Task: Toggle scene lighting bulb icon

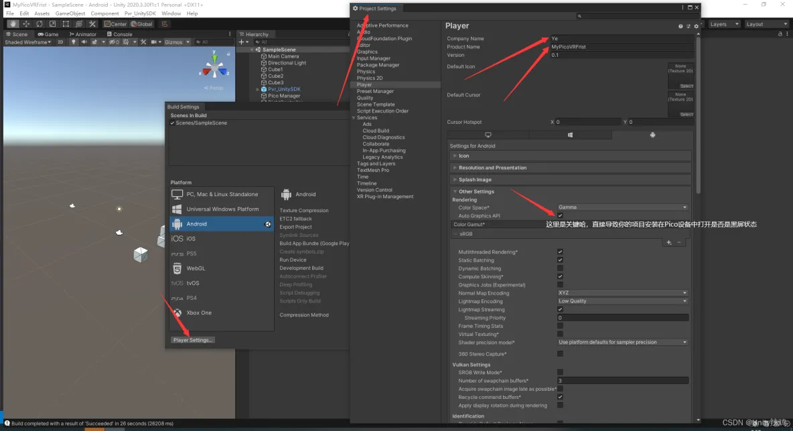Action: pos(73,42)
